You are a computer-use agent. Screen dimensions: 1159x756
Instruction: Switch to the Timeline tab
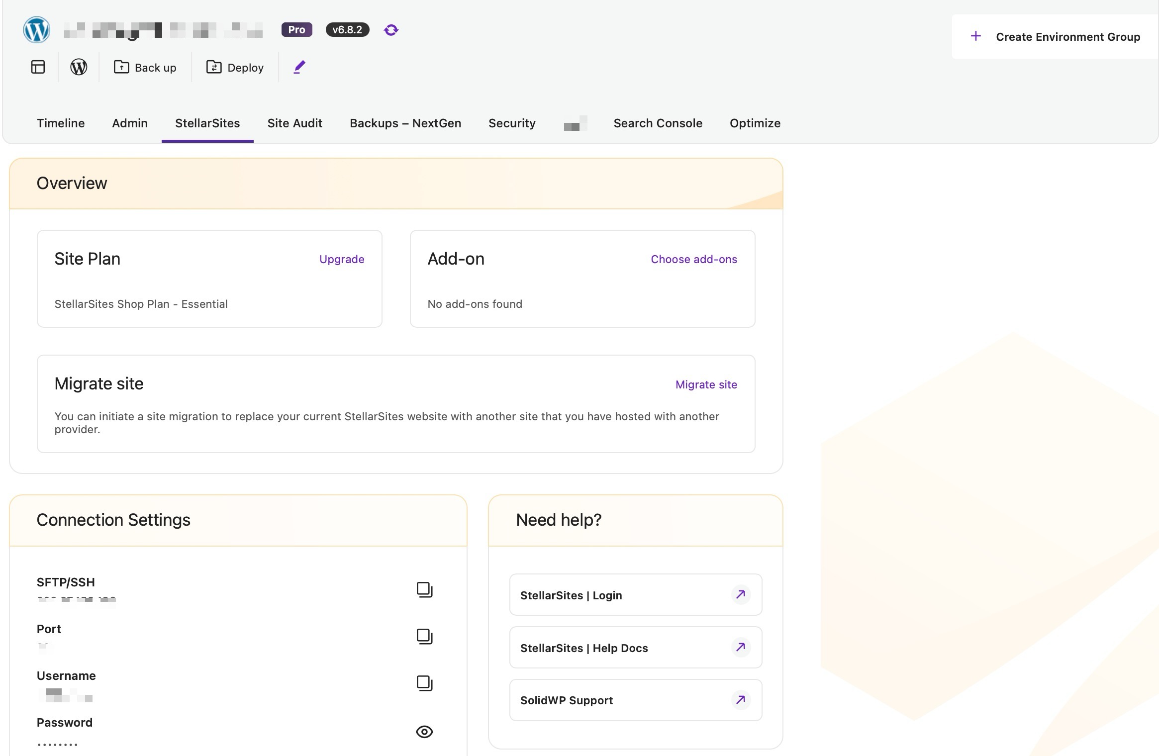point(61,123)
